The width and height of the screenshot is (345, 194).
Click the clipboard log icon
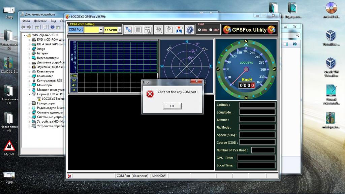pyautogui.click(x=169, y=30)
